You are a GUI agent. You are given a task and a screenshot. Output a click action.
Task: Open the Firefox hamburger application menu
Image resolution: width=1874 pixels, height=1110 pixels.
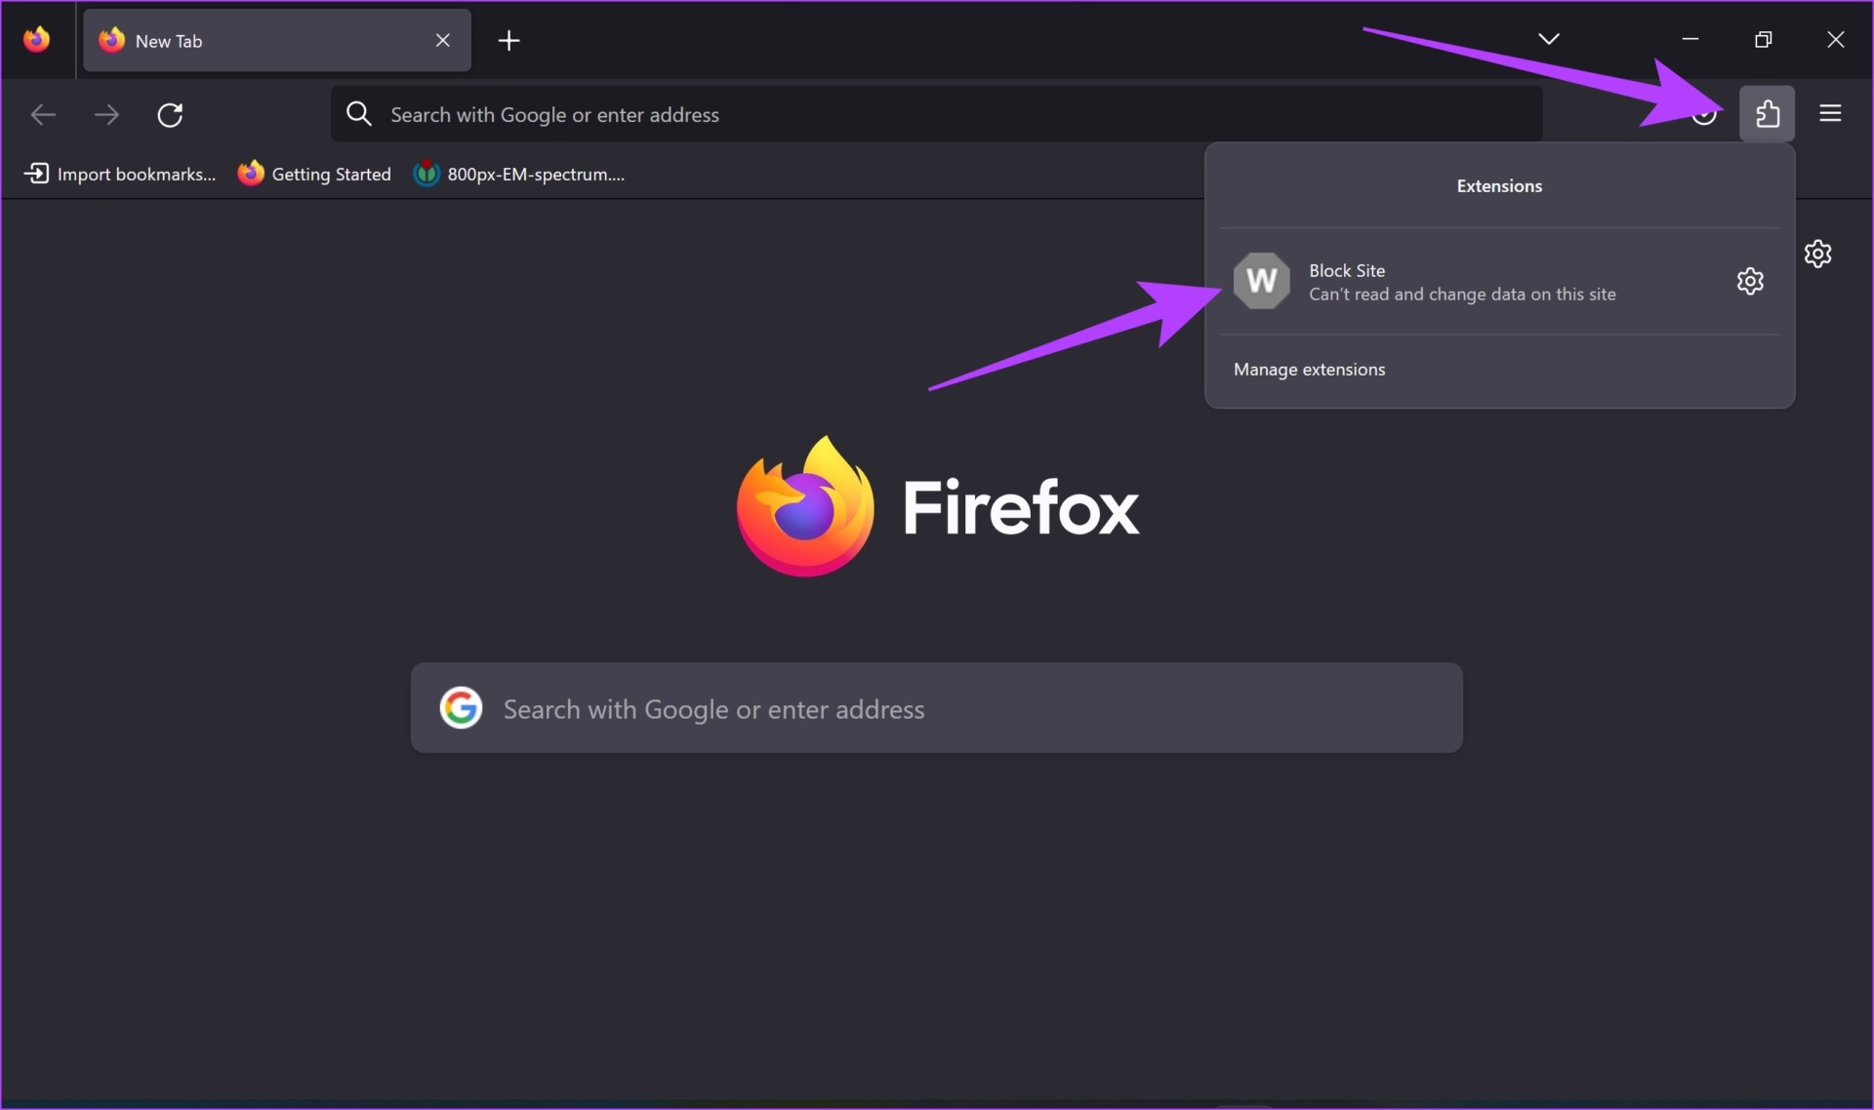[1830, 114]
